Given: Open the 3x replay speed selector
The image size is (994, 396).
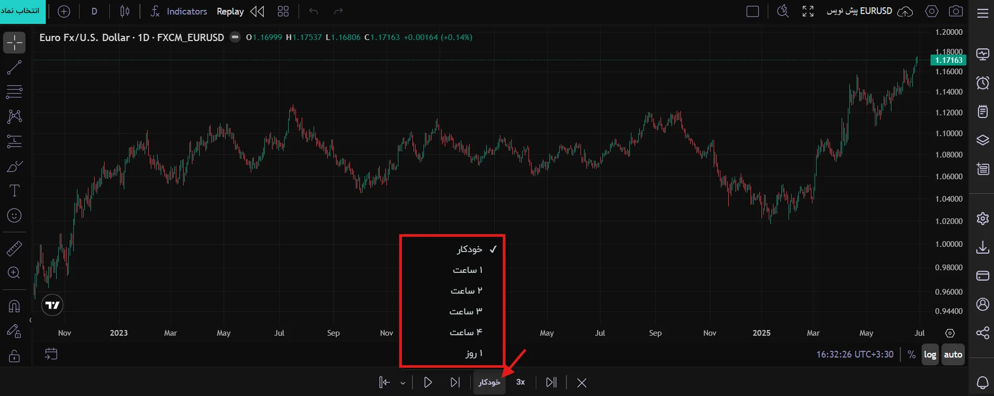Looking at the screenshot, I should pyautogui.click(x=521, y=382).
